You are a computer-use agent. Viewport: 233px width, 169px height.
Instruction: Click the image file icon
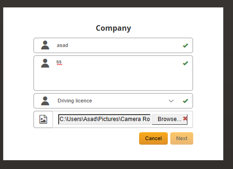[43, 119]
